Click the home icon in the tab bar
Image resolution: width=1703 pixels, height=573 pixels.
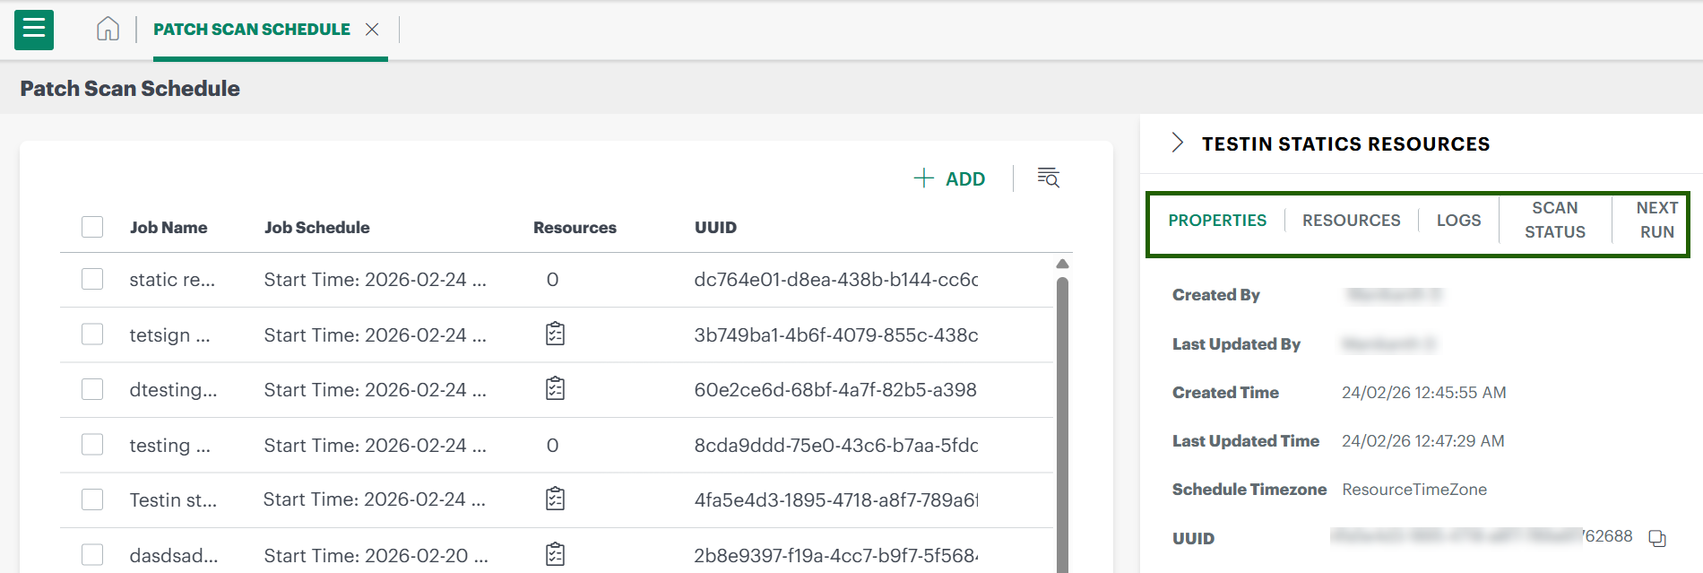[108, 29]
